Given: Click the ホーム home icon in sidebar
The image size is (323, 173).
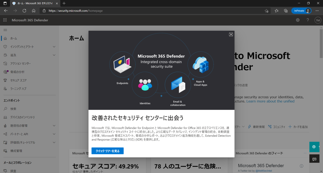Looking at the screenshot, I should click(x=5, y=38).
